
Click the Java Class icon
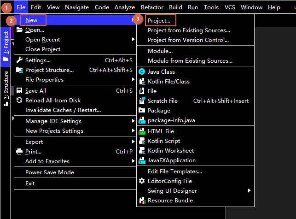click(142, 72)
